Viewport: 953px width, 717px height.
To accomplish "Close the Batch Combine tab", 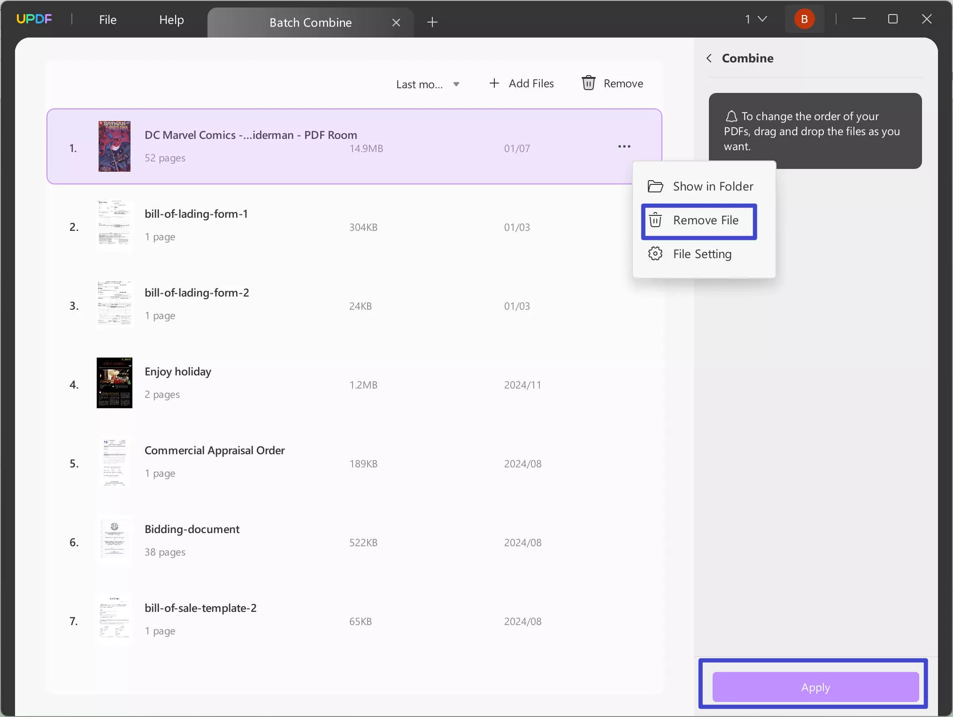I will tap(396, 23).
